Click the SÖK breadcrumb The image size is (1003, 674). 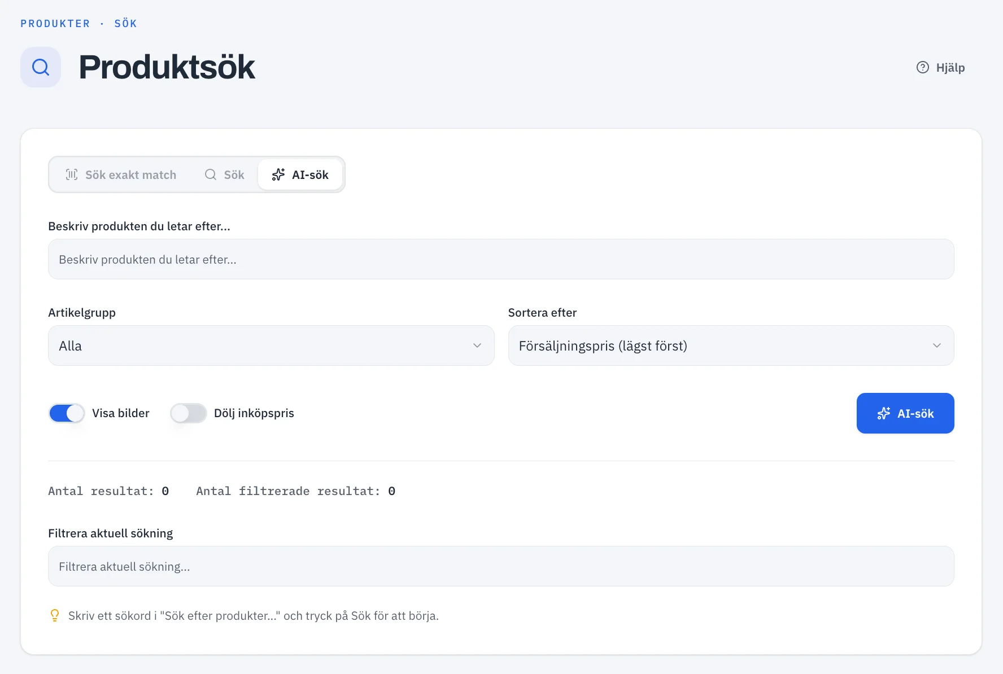[x=125, y=24]
